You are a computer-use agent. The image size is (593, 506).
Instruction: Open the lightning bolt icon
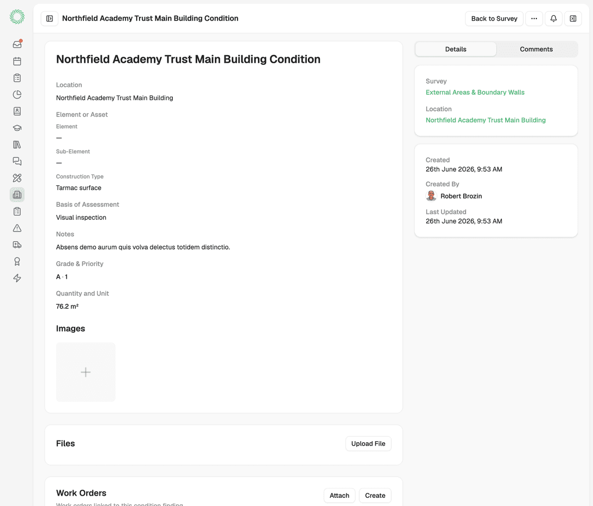(x=17, y=278)
